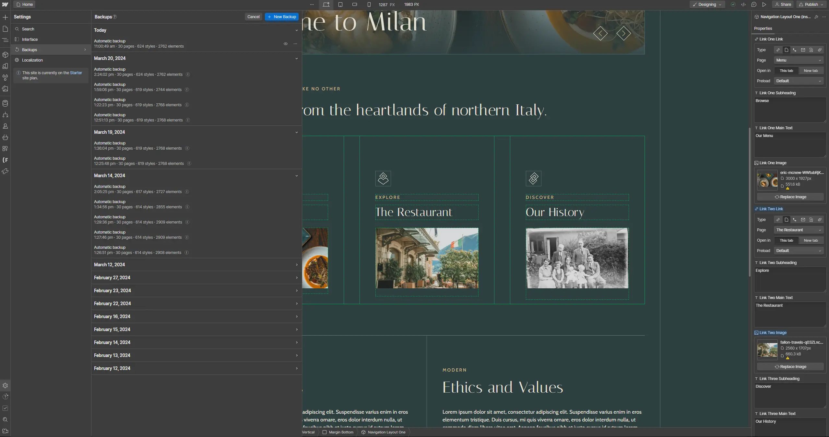829x437 pixels.
Task: Select mobile portrait breakpoint icon
Action: pyautogui.click(x=369, y=5)
